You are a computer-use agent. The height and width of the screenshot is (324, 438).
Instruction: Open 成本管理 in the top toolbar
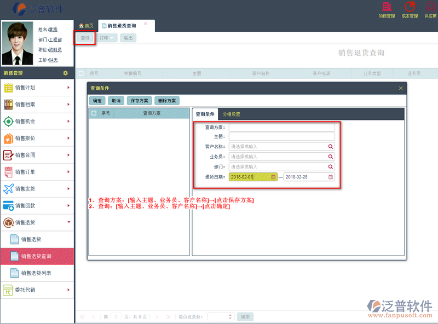pos(410,9)
